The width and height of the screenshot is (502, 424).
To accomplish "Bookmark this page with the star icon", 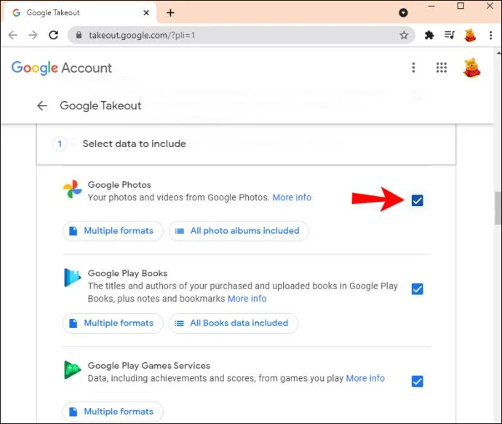I will coord(404,35).
